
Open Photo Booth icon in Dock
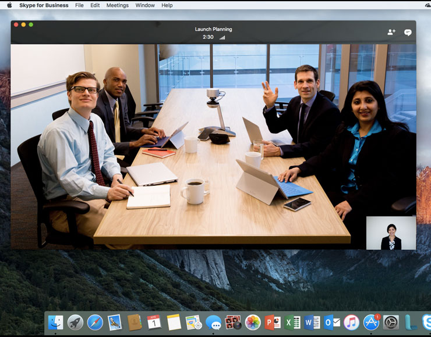tap(233, 322)
